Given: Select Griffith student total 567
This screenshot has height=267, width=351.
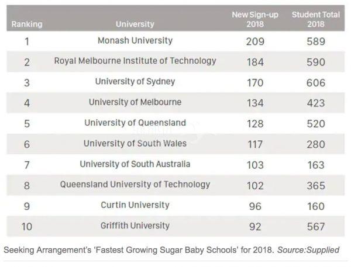Looking at the screenshot, I should point(316,227).
